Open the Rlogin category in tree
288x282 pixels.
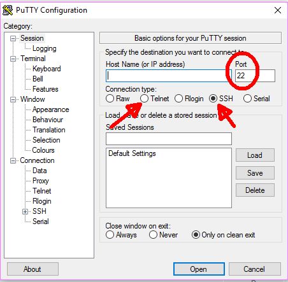pyautogui.click(x=41, y=201)
